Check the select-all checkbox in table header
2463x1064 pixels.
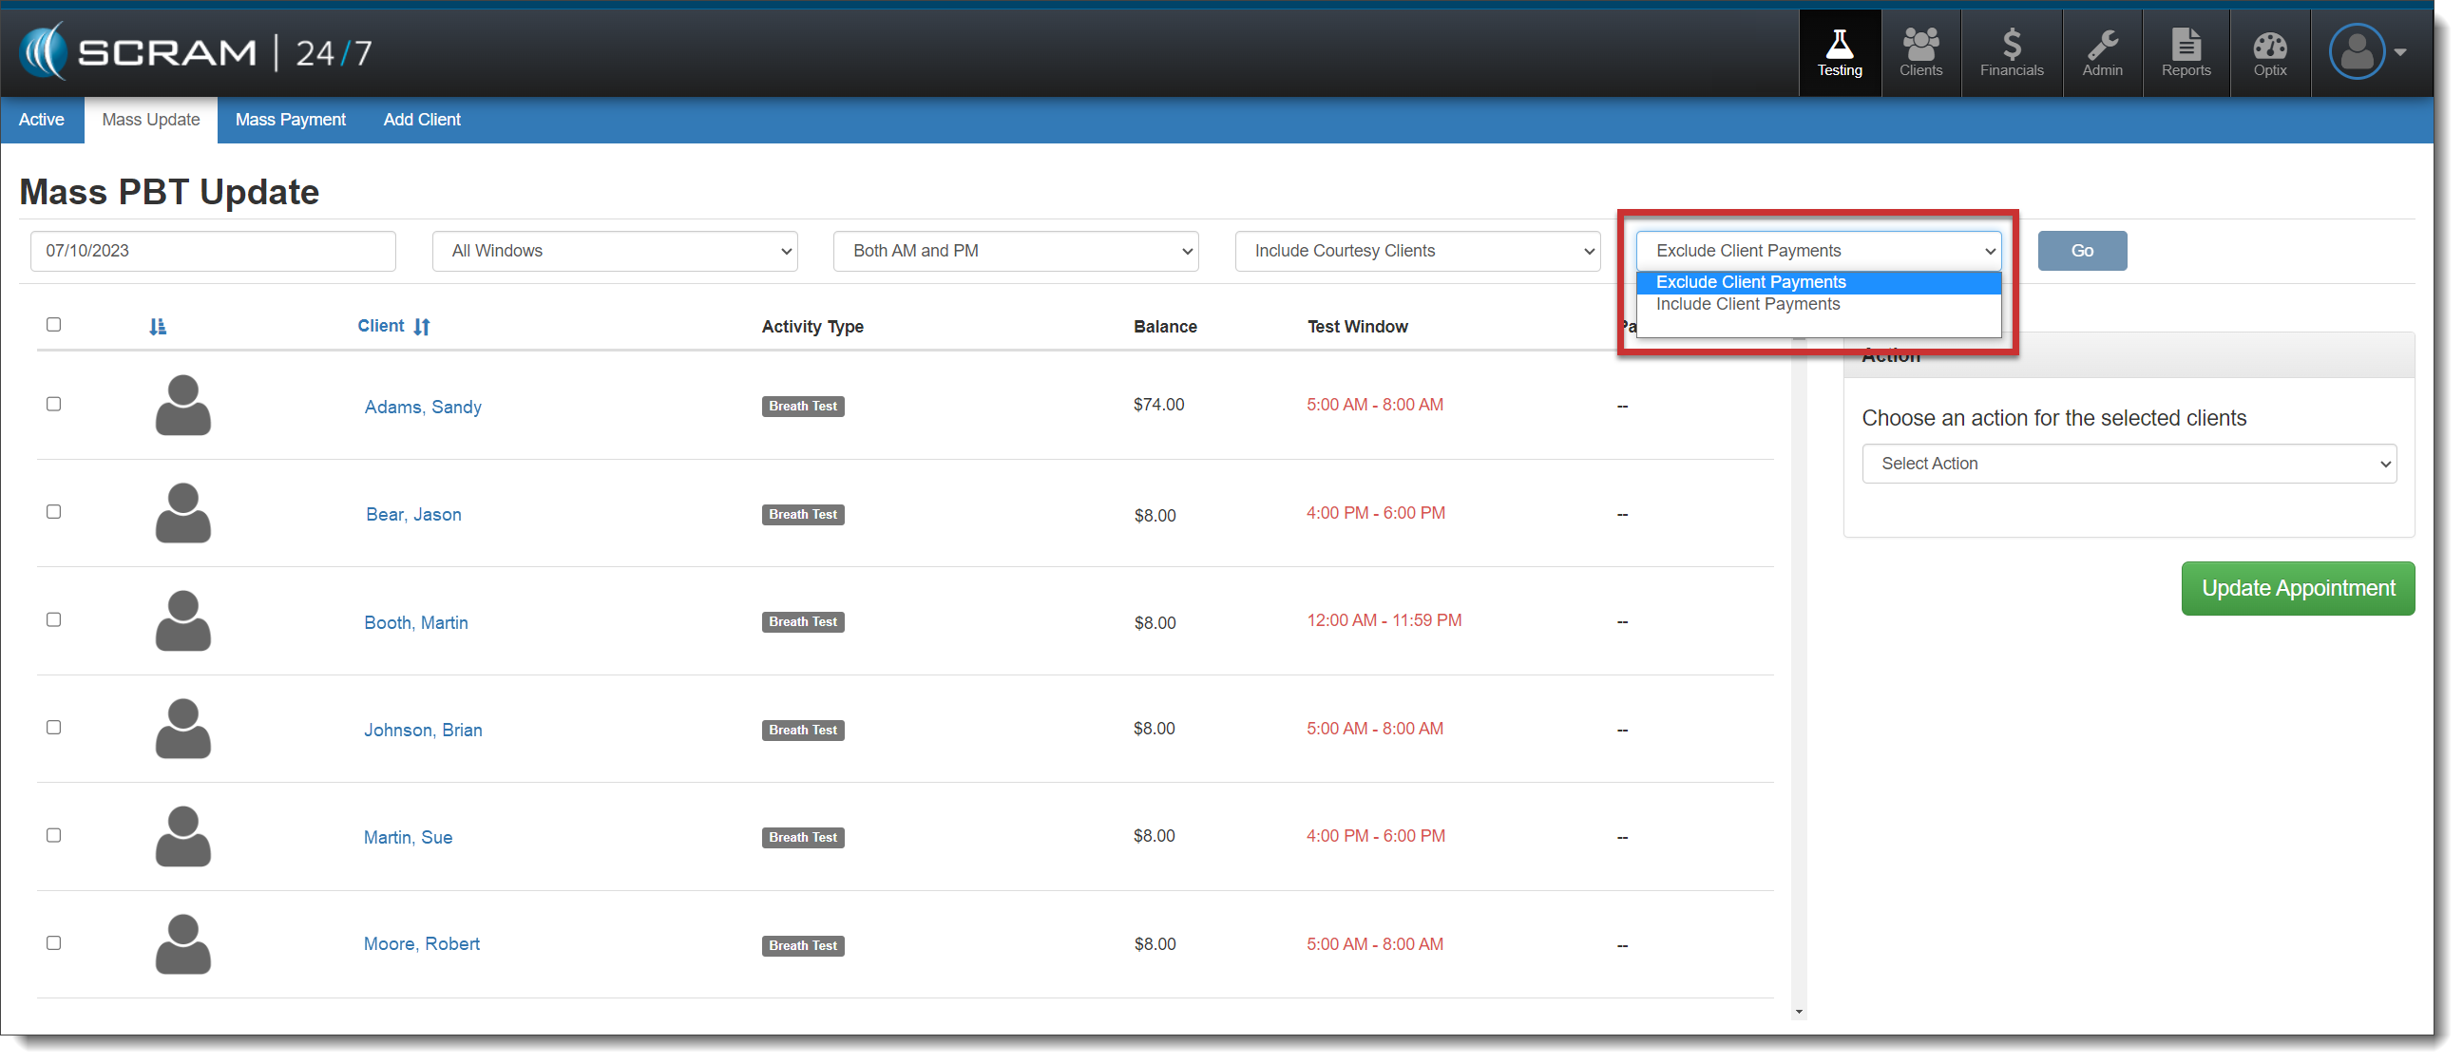(x=53, y=325)
